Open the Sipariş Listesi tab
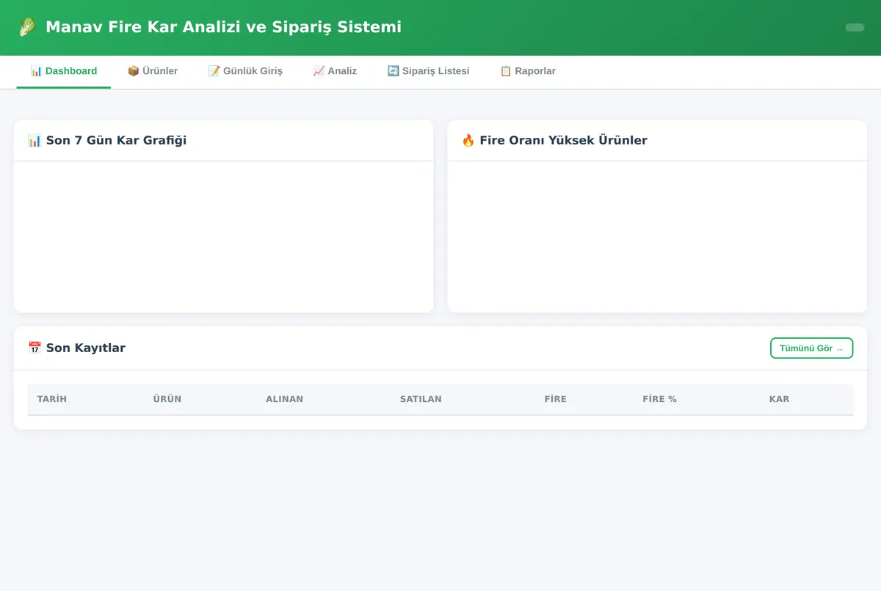This screenshot has height=591, width=881. (x=428, y=71)
